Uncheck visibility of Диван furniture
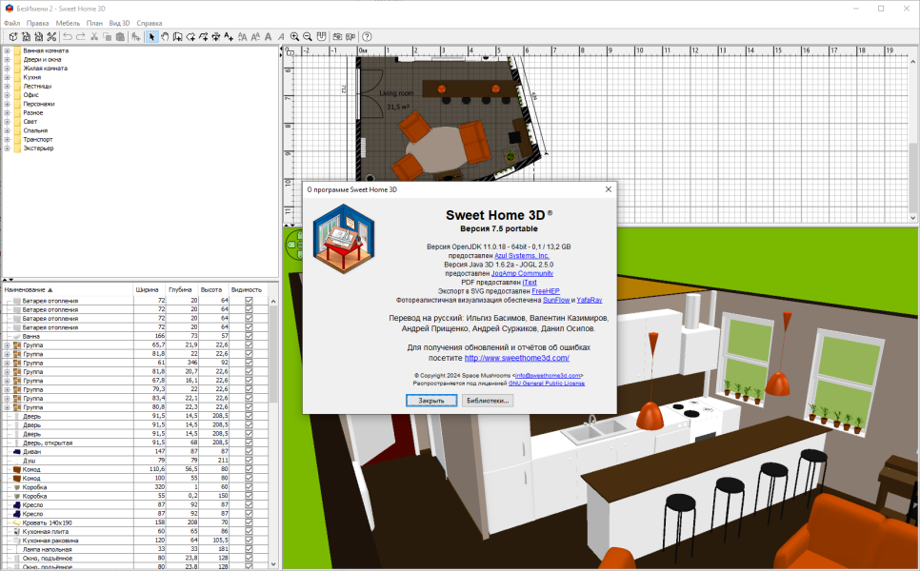 click(x=249, y=451)
